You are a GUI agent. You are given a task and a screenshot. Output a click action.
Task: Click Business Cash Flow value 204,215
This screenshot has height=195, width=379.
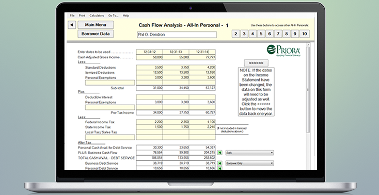202,153
